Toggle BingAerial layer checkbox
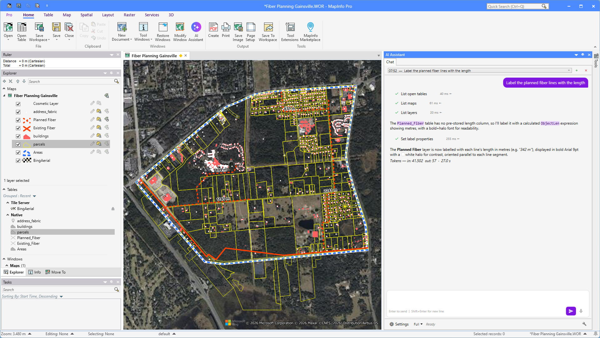Screen dimensions: 600x338 click(18, 161)
